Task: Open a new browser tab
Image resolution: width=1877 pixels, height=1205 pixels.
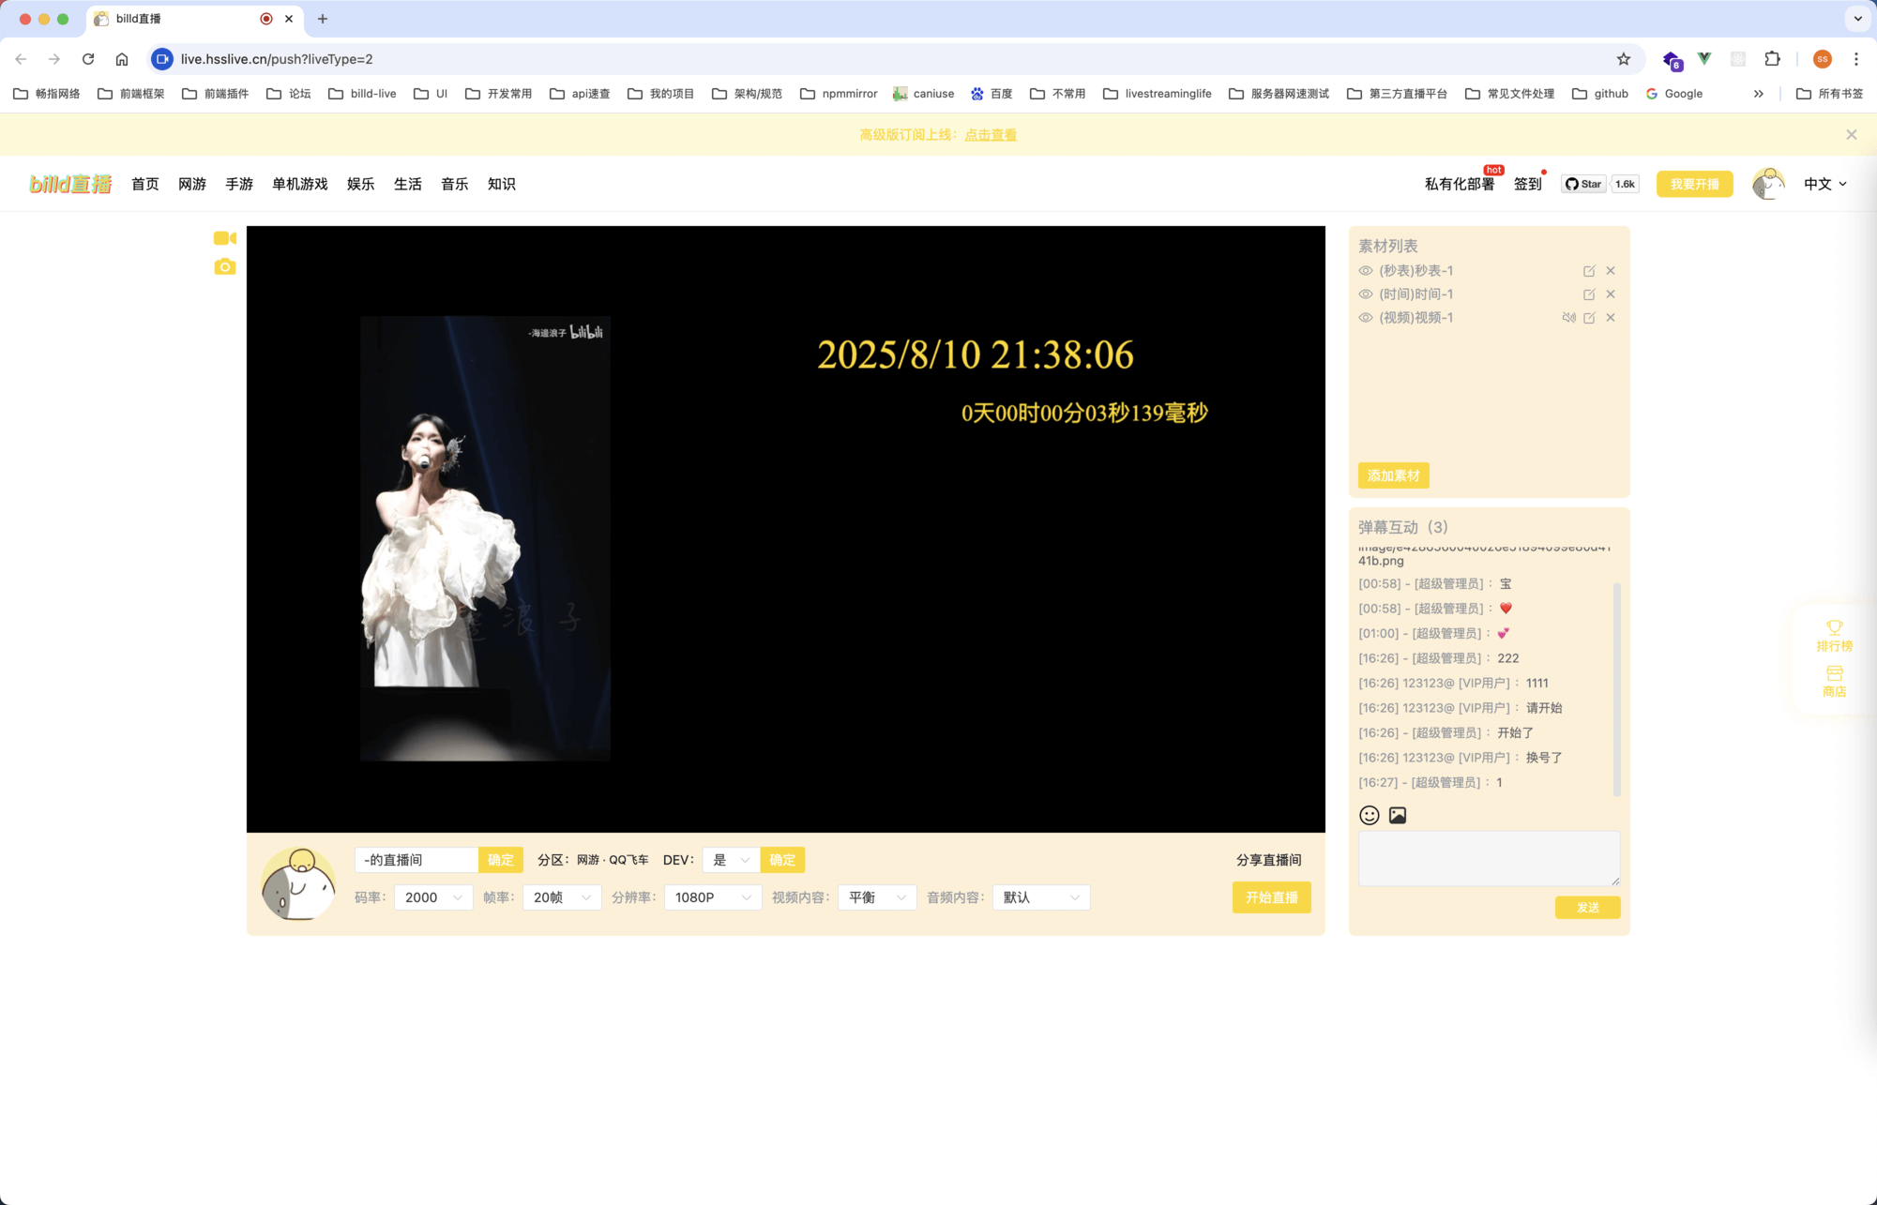Action: (323, 19)
